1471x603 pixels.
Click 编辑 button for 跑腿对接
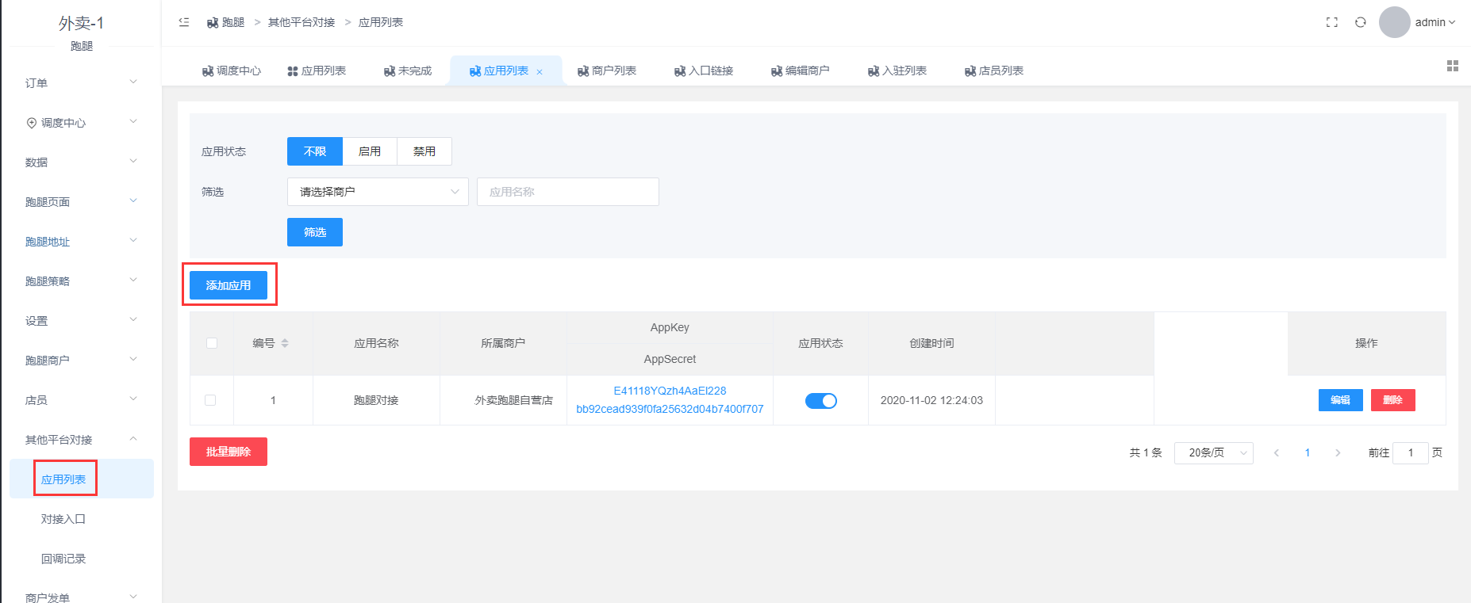tap(1341, 400)
